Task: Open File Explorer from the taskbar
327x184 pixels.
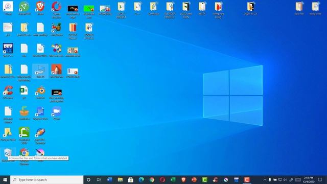Action: [x=120, y=179]
